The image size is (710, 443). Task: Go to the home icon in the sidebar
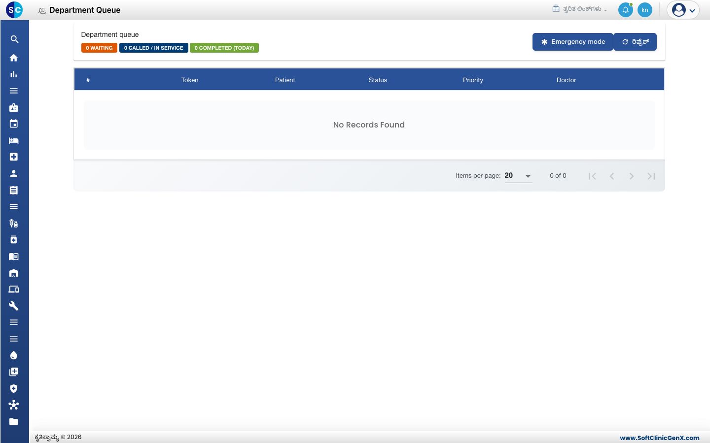(x=14, y=58)
